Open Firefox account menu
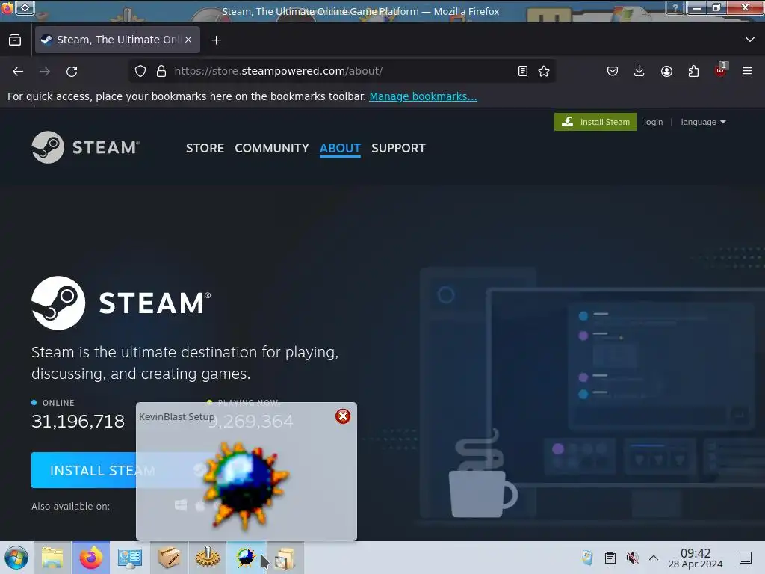 pos(666,71)
